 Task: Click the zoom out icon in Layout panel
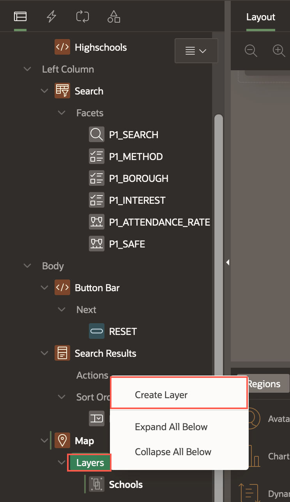[x=251, y=50]
